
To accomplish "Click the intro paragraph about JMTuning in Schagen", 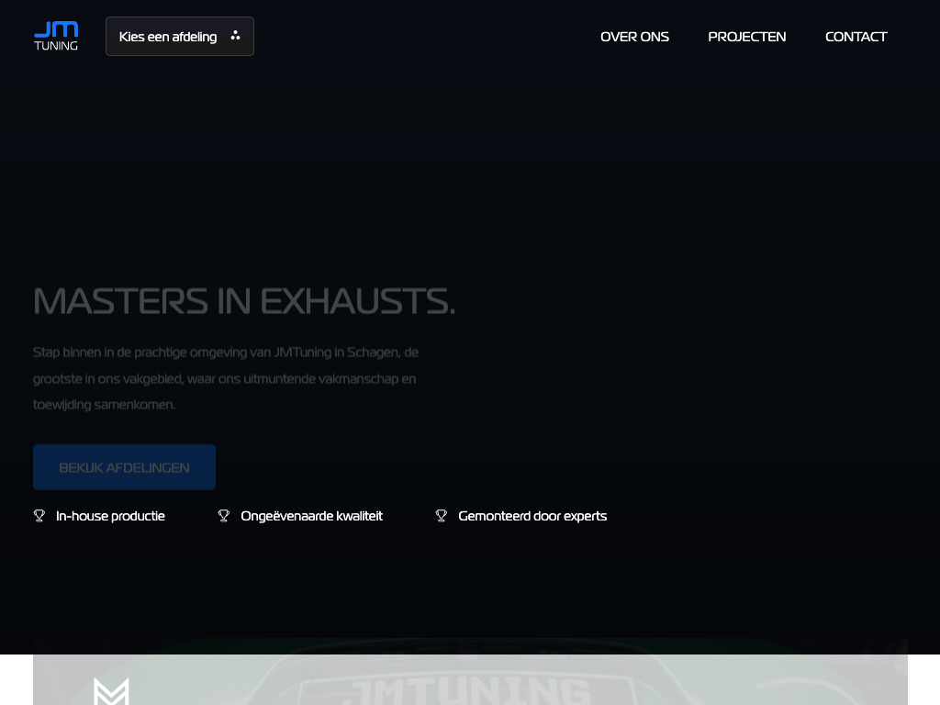I will [226, 378].
